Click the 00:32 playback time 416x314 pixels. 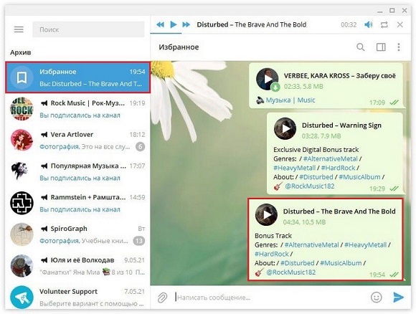click(349, 24)
